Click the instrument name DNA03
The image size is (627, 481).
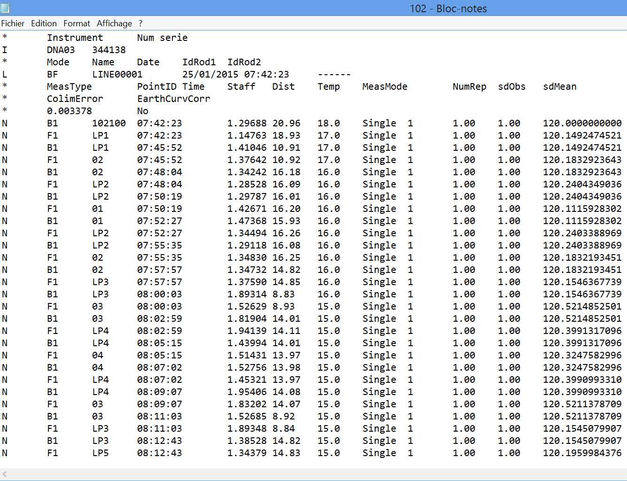tap(61, 50)
